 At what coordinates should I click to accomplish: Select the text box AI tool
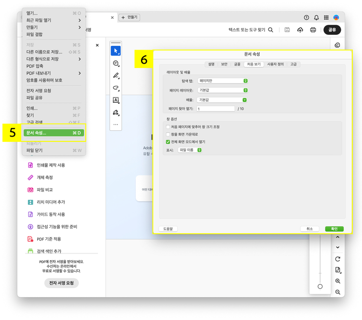pyautogui.click(x=116, y=100)
